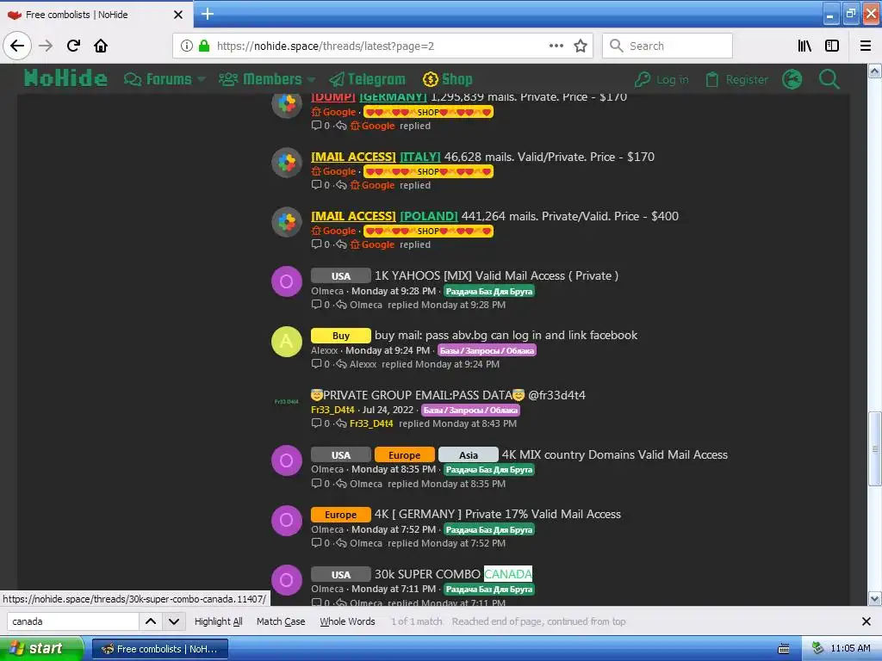
Task: Open the 30k SUPER COMBO CANADA thread
Action: [453, 574]
